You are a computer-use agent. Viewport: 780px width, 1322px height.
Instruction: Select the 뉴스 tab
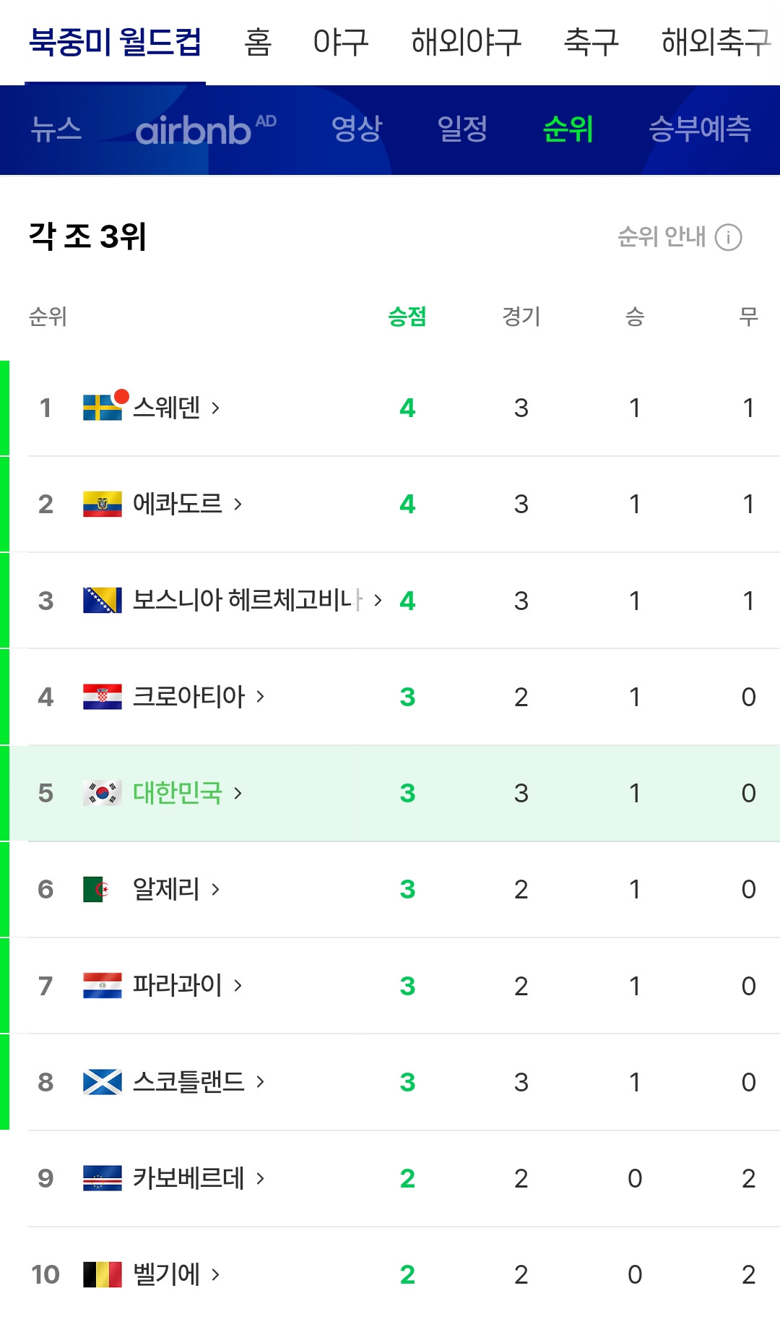click(x=56, y=129)
